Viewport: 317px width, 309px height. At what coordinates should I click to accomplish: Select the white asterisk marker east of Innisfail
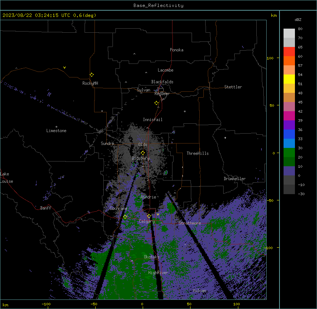(x=185, y=111)
